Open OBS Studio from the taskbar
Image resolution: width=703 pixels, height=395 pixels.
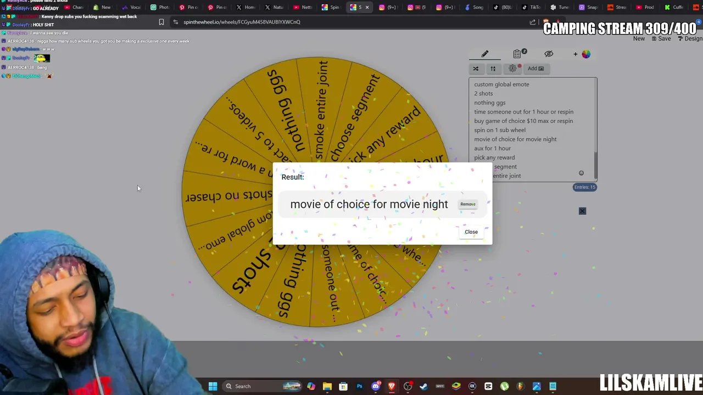[408, 386]
